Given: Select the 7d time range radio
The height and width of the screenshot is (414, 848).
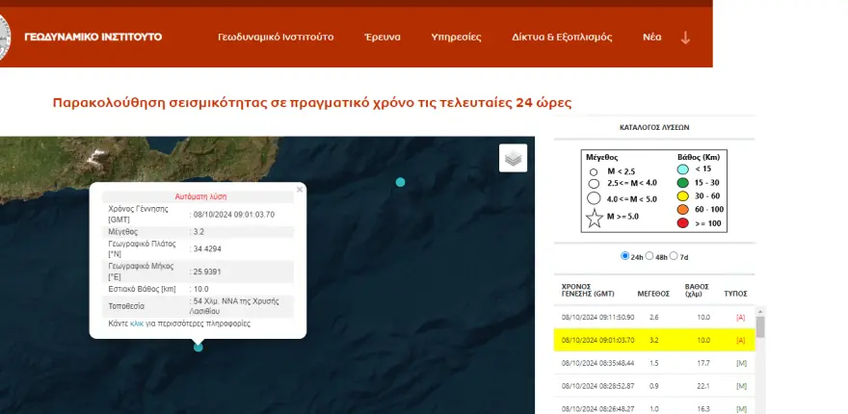Looking at the screenshot, I should coord(675,257).
